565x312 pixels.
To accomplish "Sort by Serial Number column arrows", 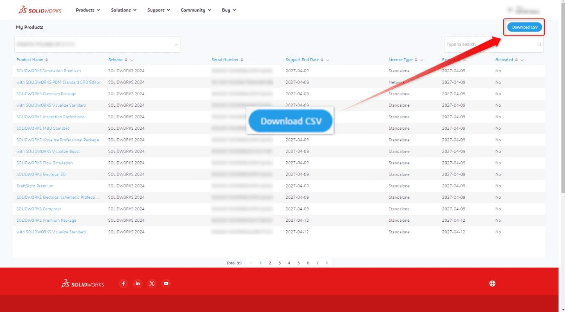I will (242, 60).
